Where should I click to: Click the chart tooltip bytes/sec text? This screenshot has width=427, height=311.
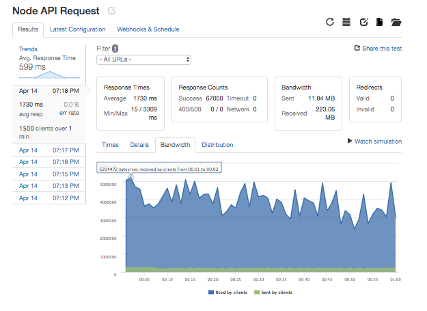click(159, 170)
